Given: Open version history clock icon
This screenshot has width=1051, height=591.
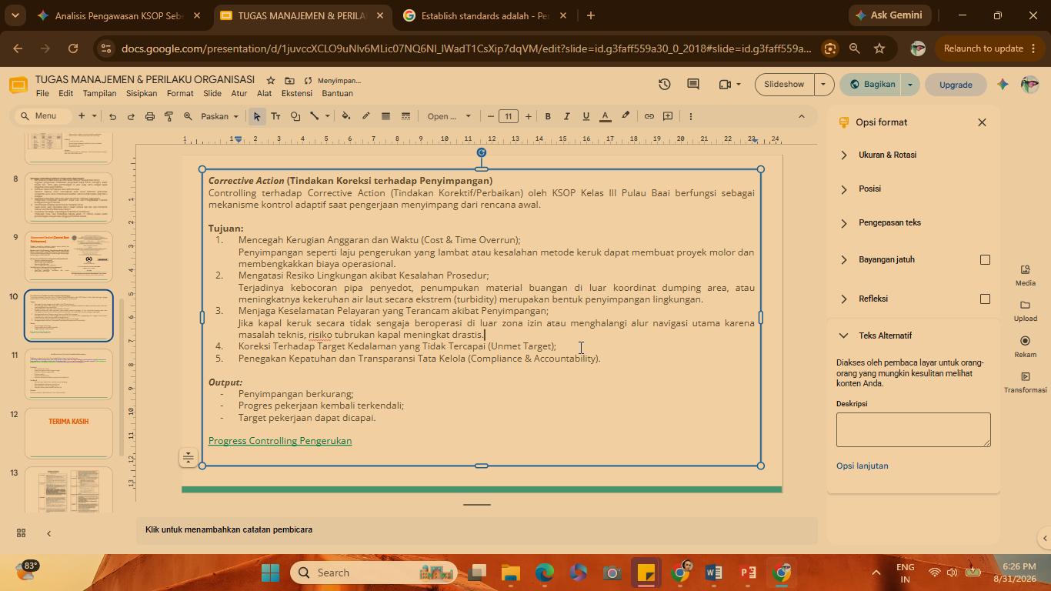Looking at the screenshot, I should pos(665,84).
